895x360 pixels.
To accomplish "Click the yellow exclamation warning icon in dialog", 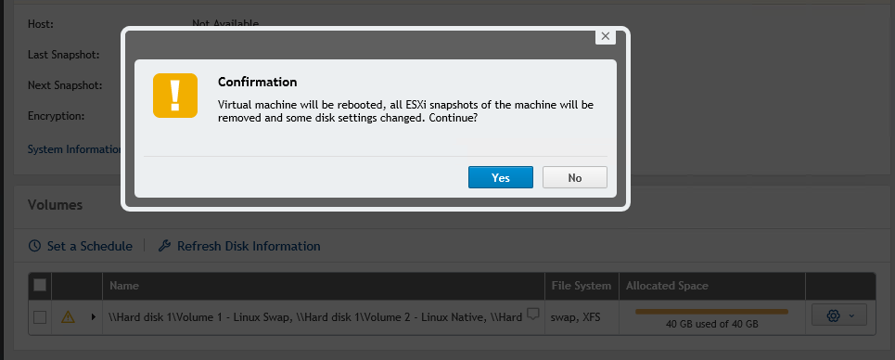I will point(175,96).
